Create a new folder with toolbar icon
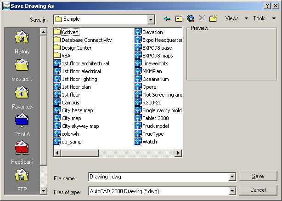282x201 pixels. tap(213, 18)
